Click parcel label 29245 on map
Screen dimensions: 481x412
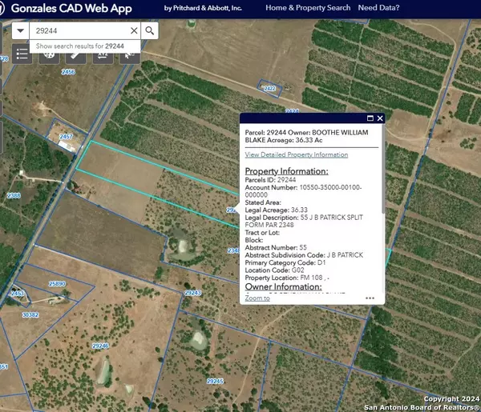coord(215,381)
